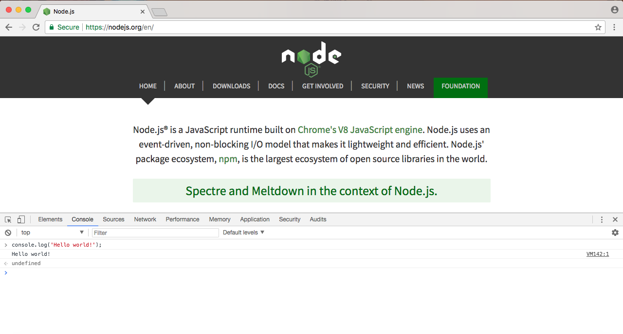
Task: Reload the nodejs.org page
Action: pyautogui.click(x=36, y=27)
